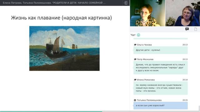Click the playback progress bar at bottom
Screen dimensions: 200x112
pos(100,111)
